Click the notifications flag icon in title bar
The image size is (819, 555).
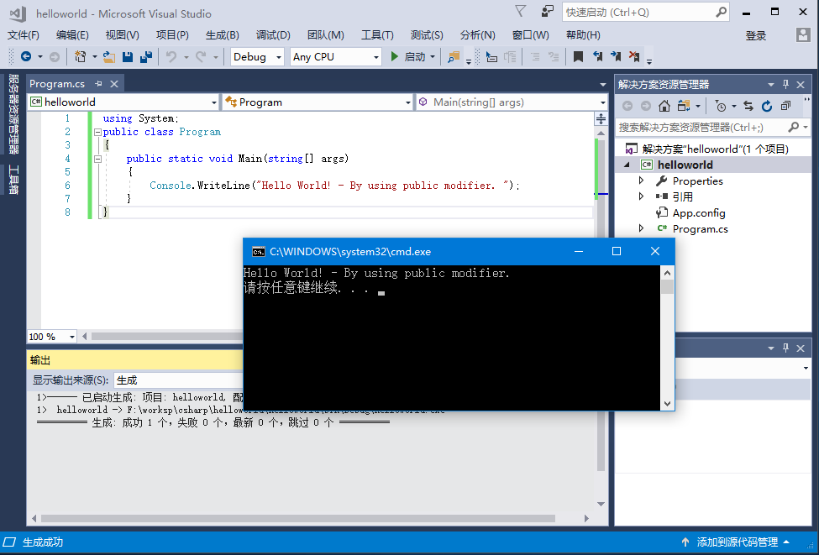click(521, 12)
